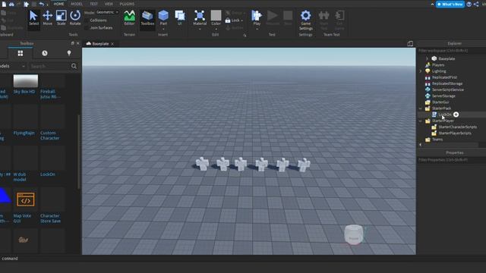This screenshot has height=273, width=486.
Task: Switch to the PLUGINS ribbon tab
Action: coord(127,4)
